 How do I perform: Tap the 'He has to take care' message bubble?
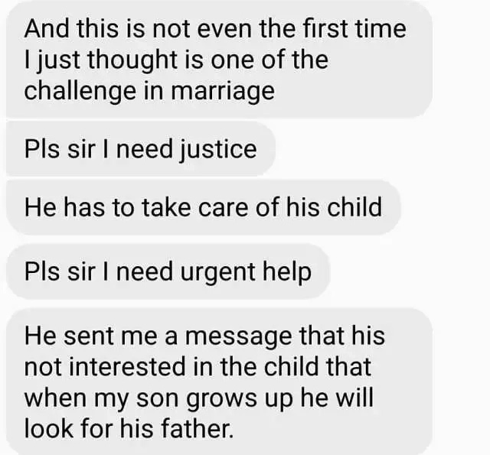[204, 207]
